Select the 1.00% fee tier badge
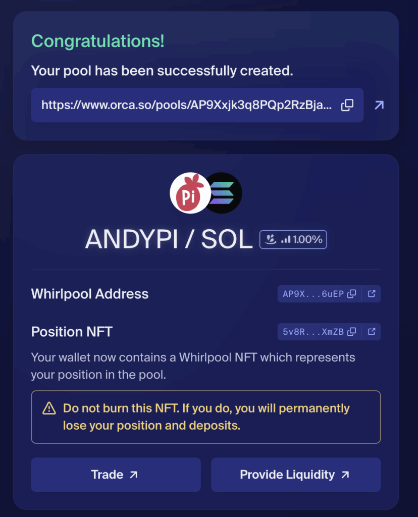 tap(293, 239)
